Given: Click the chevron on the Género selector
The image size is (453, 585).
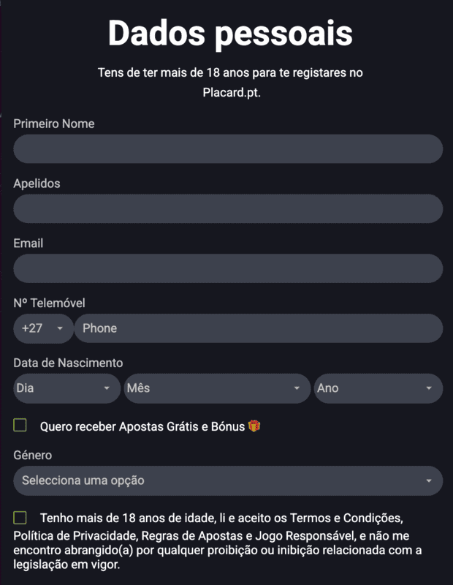Looking at the screenshot, I should click(x=430, y=481).
